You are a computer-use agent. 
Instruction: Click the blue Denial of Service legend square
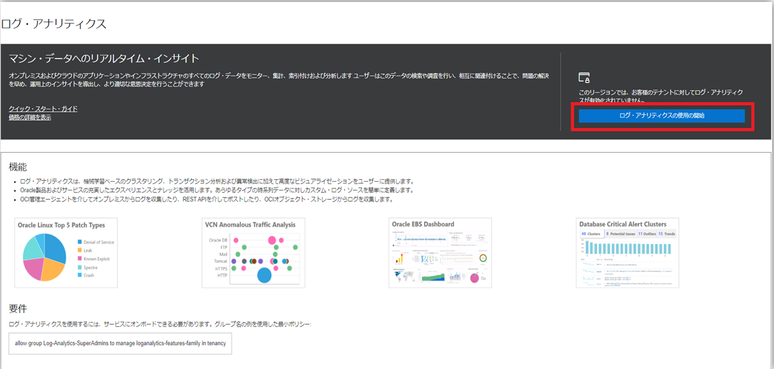coord(79,242)
